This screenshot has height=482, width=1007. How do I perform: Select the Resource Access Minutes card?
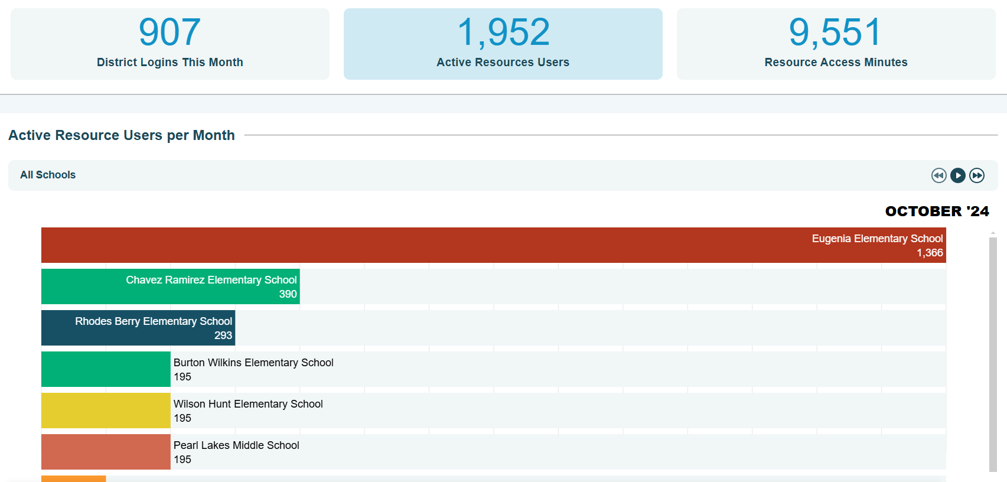[836, 44]
